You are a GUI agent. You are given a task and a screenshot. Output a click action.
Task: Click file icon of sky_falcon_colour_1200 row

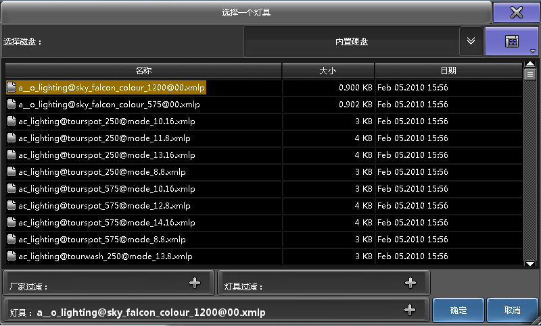click(x=11, y=88)
